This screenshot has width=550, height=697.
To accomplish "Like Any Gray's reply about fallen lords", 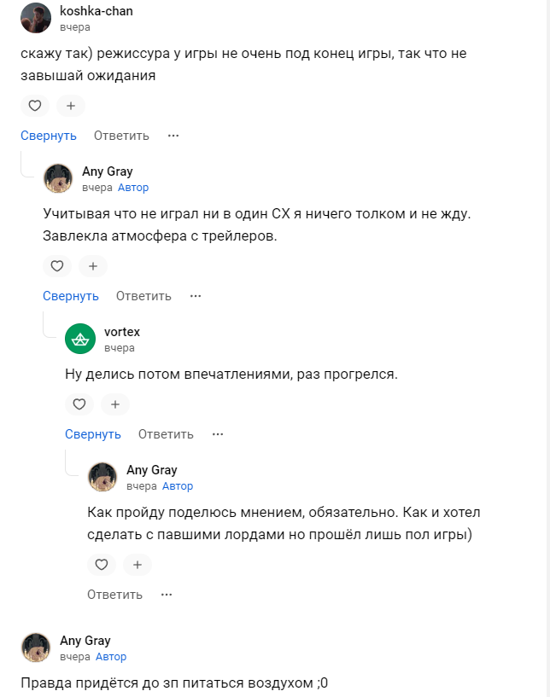I will click(x=102, y=565).
